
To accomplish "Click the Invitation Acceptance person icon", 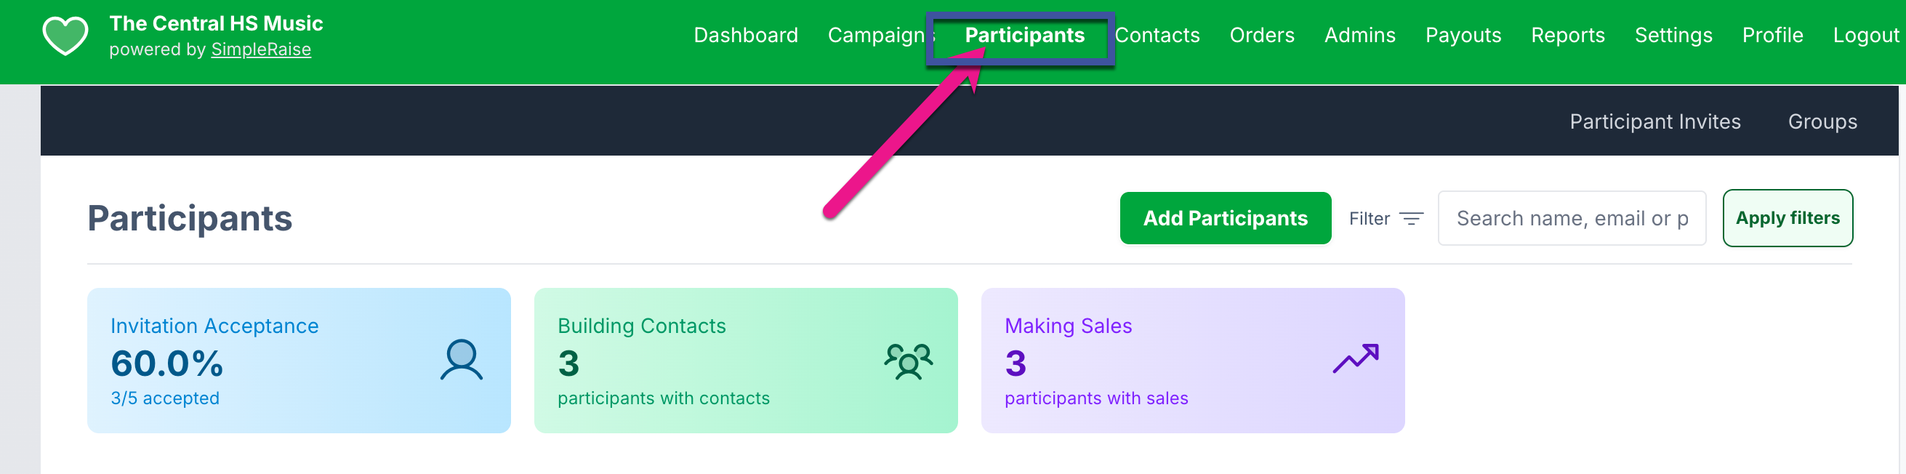I will pyautogui.click(x=461, y=360).
